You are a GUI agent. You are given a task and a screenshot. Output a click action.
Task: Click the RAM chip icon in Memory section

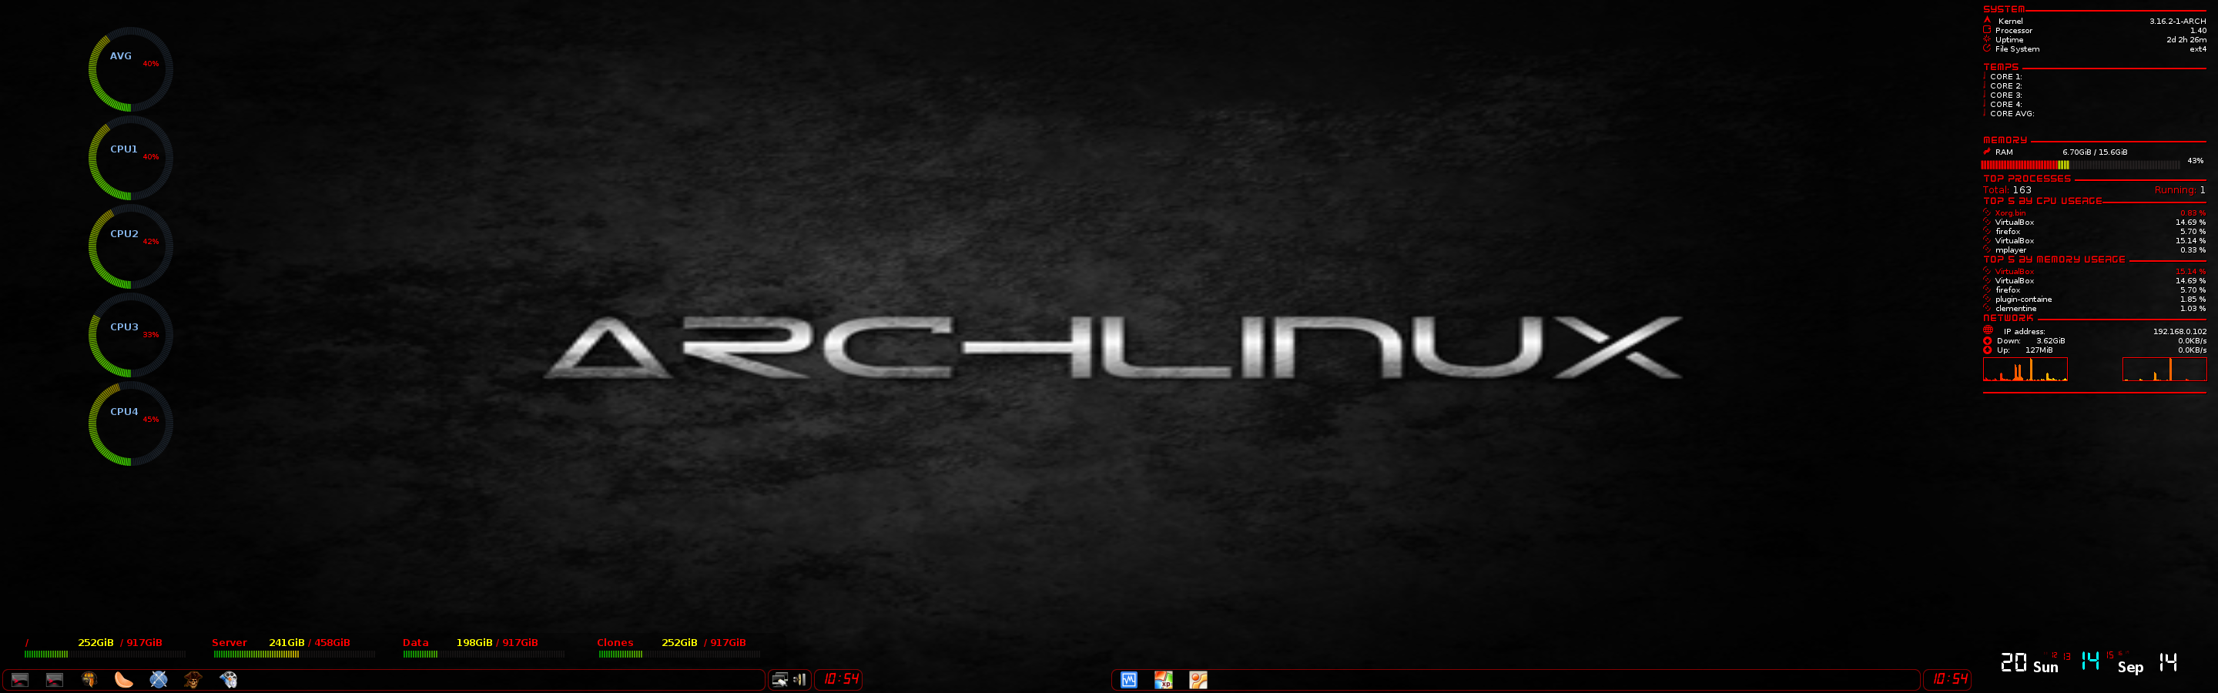click(1987, 152)
